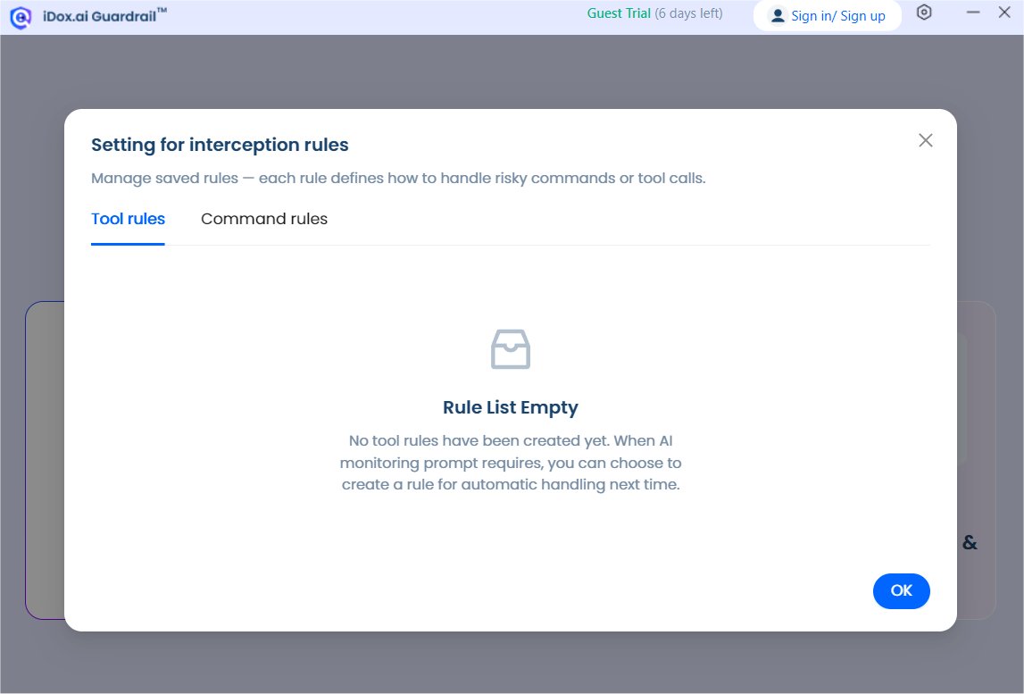Close the iDox.ai Guardrail application window
Image resolution: width=1024 pixels, height=694 pixels.
(1004, 13)
